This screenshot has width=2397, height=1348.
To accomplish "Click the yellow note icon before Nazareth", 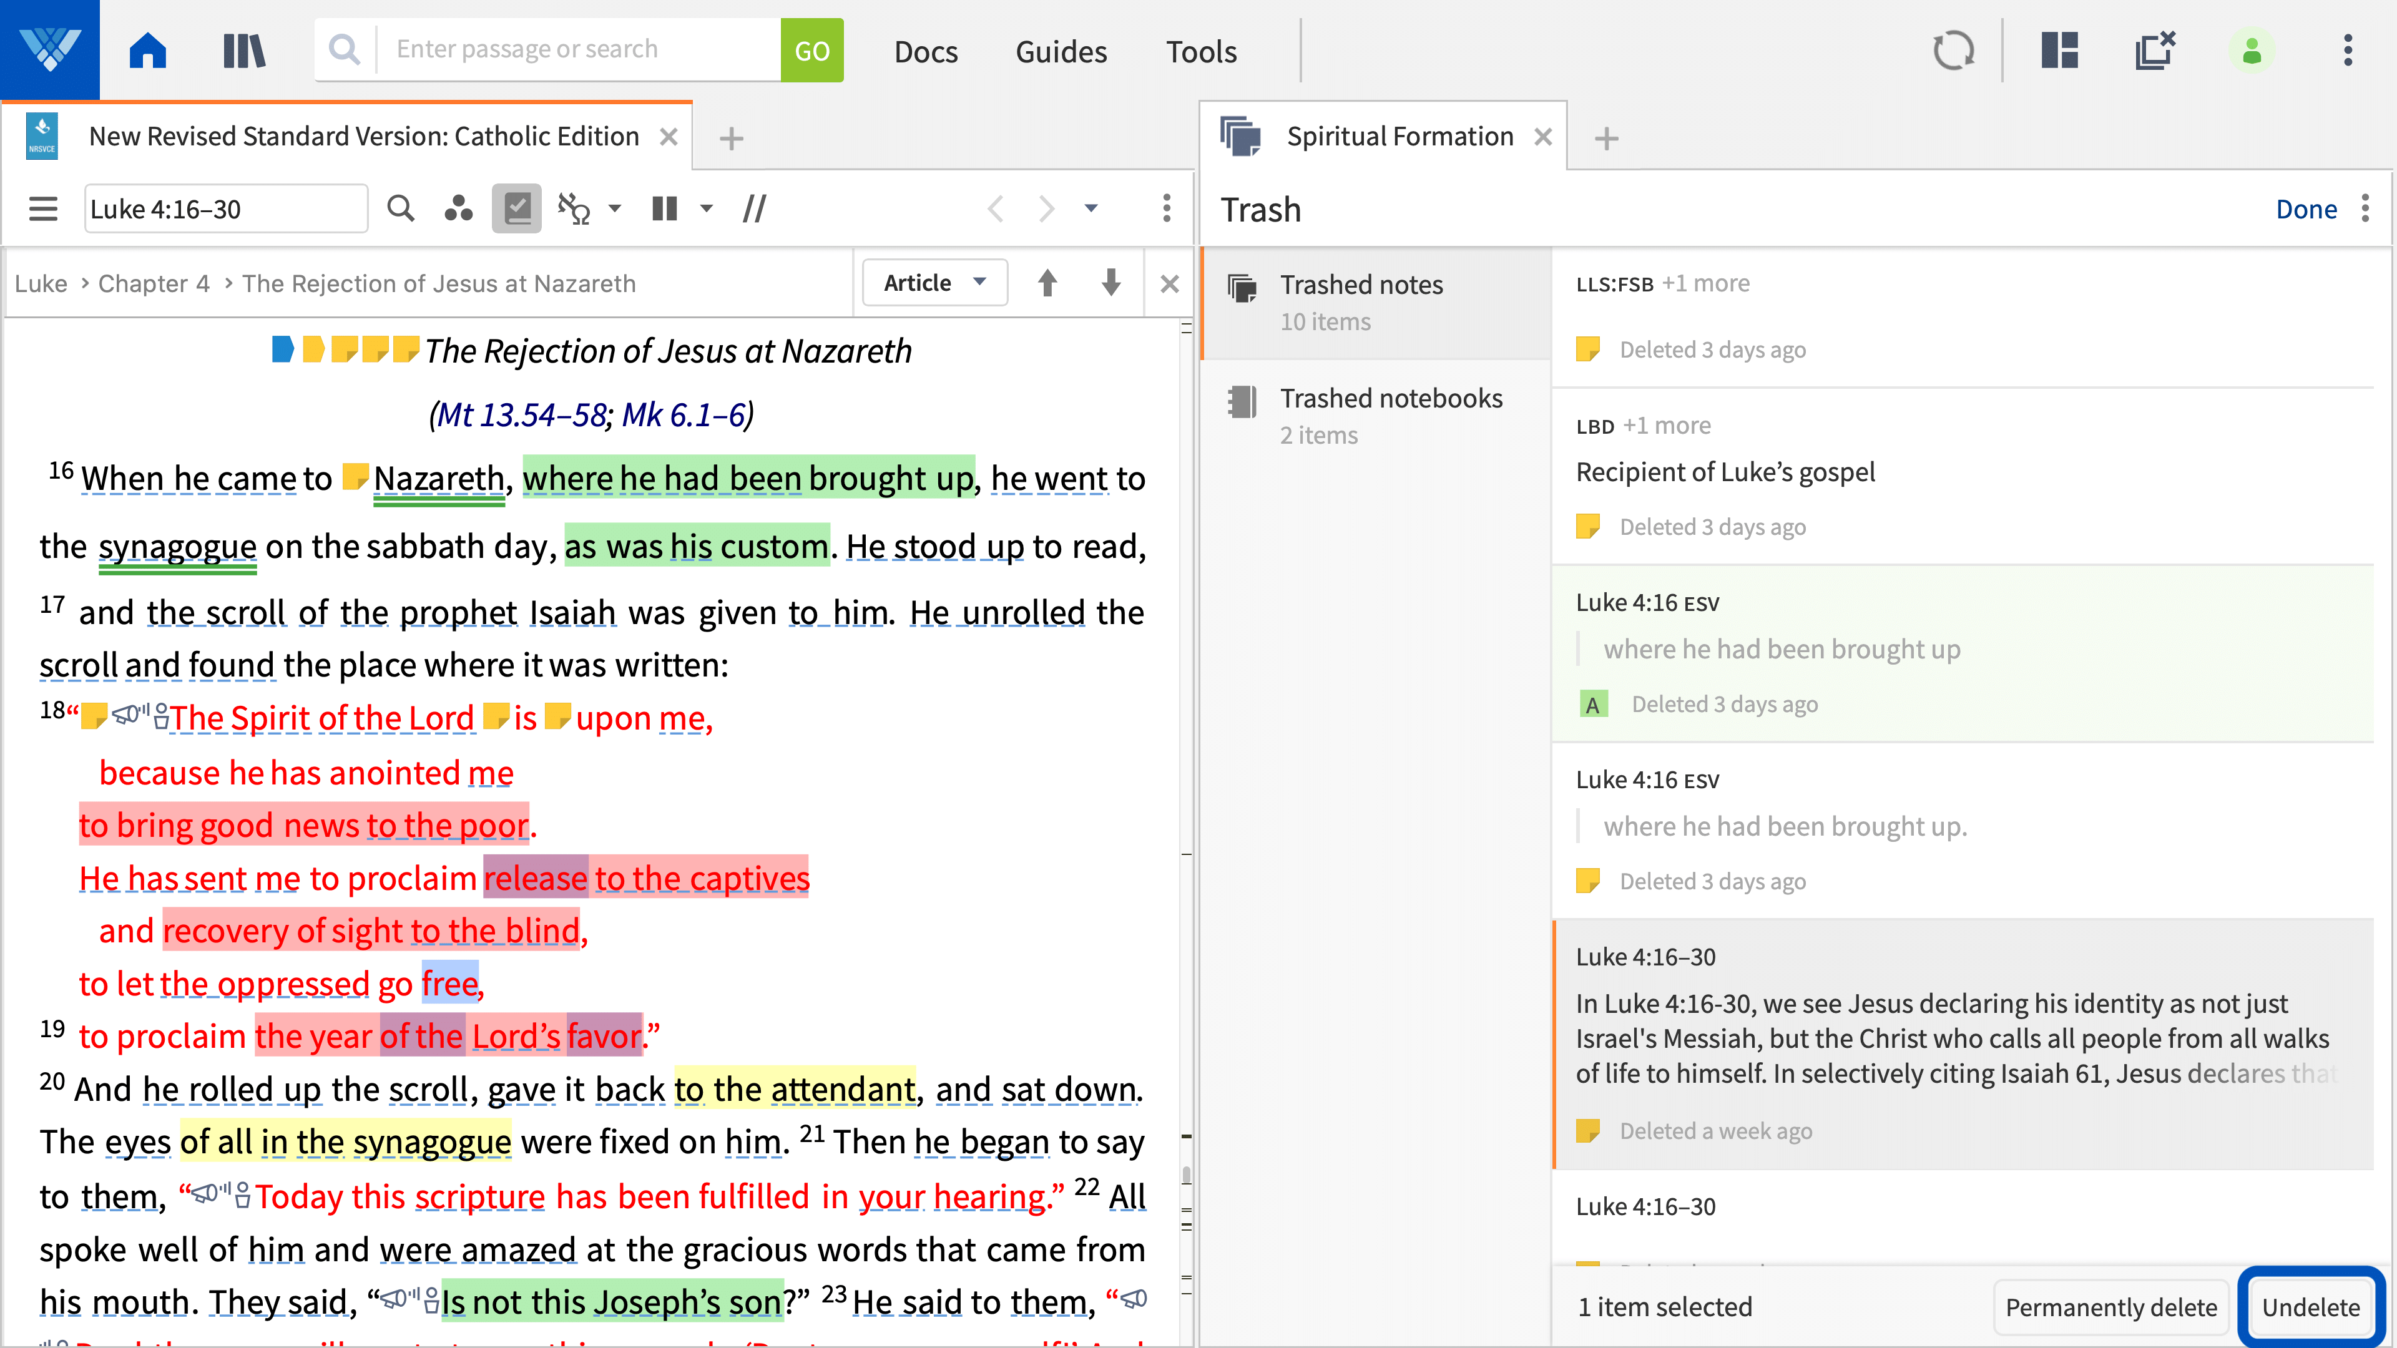I will coord(355,476).
